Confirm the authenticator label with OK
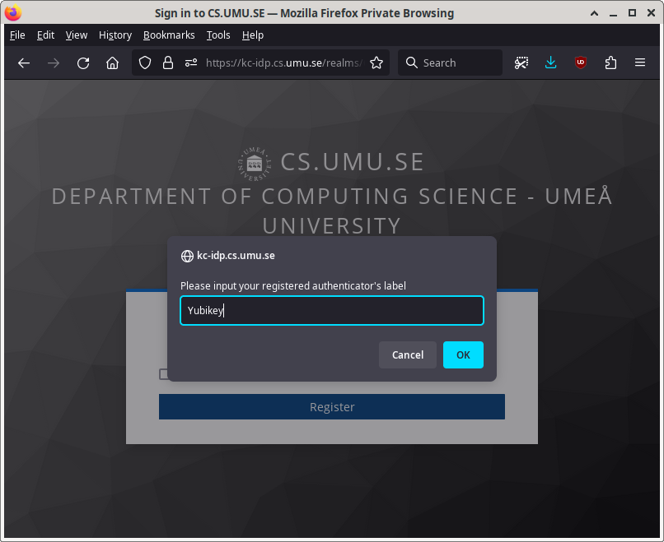Screen dimensions: 664x542 coord(463,355)
